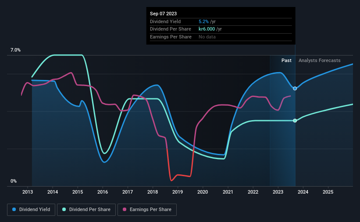Select the blue dividend yield data point marker

[295, 88]
